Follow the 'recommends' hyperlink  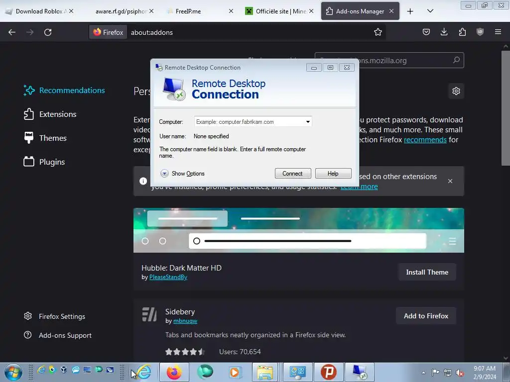[x=425, y=140]
